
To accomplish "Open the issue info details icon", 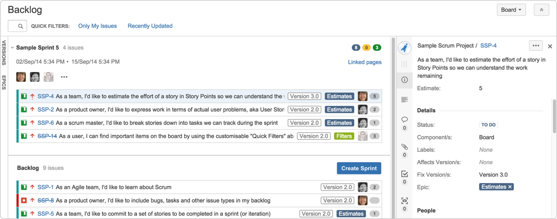I will pyautogui.click(x=405, y=80).
